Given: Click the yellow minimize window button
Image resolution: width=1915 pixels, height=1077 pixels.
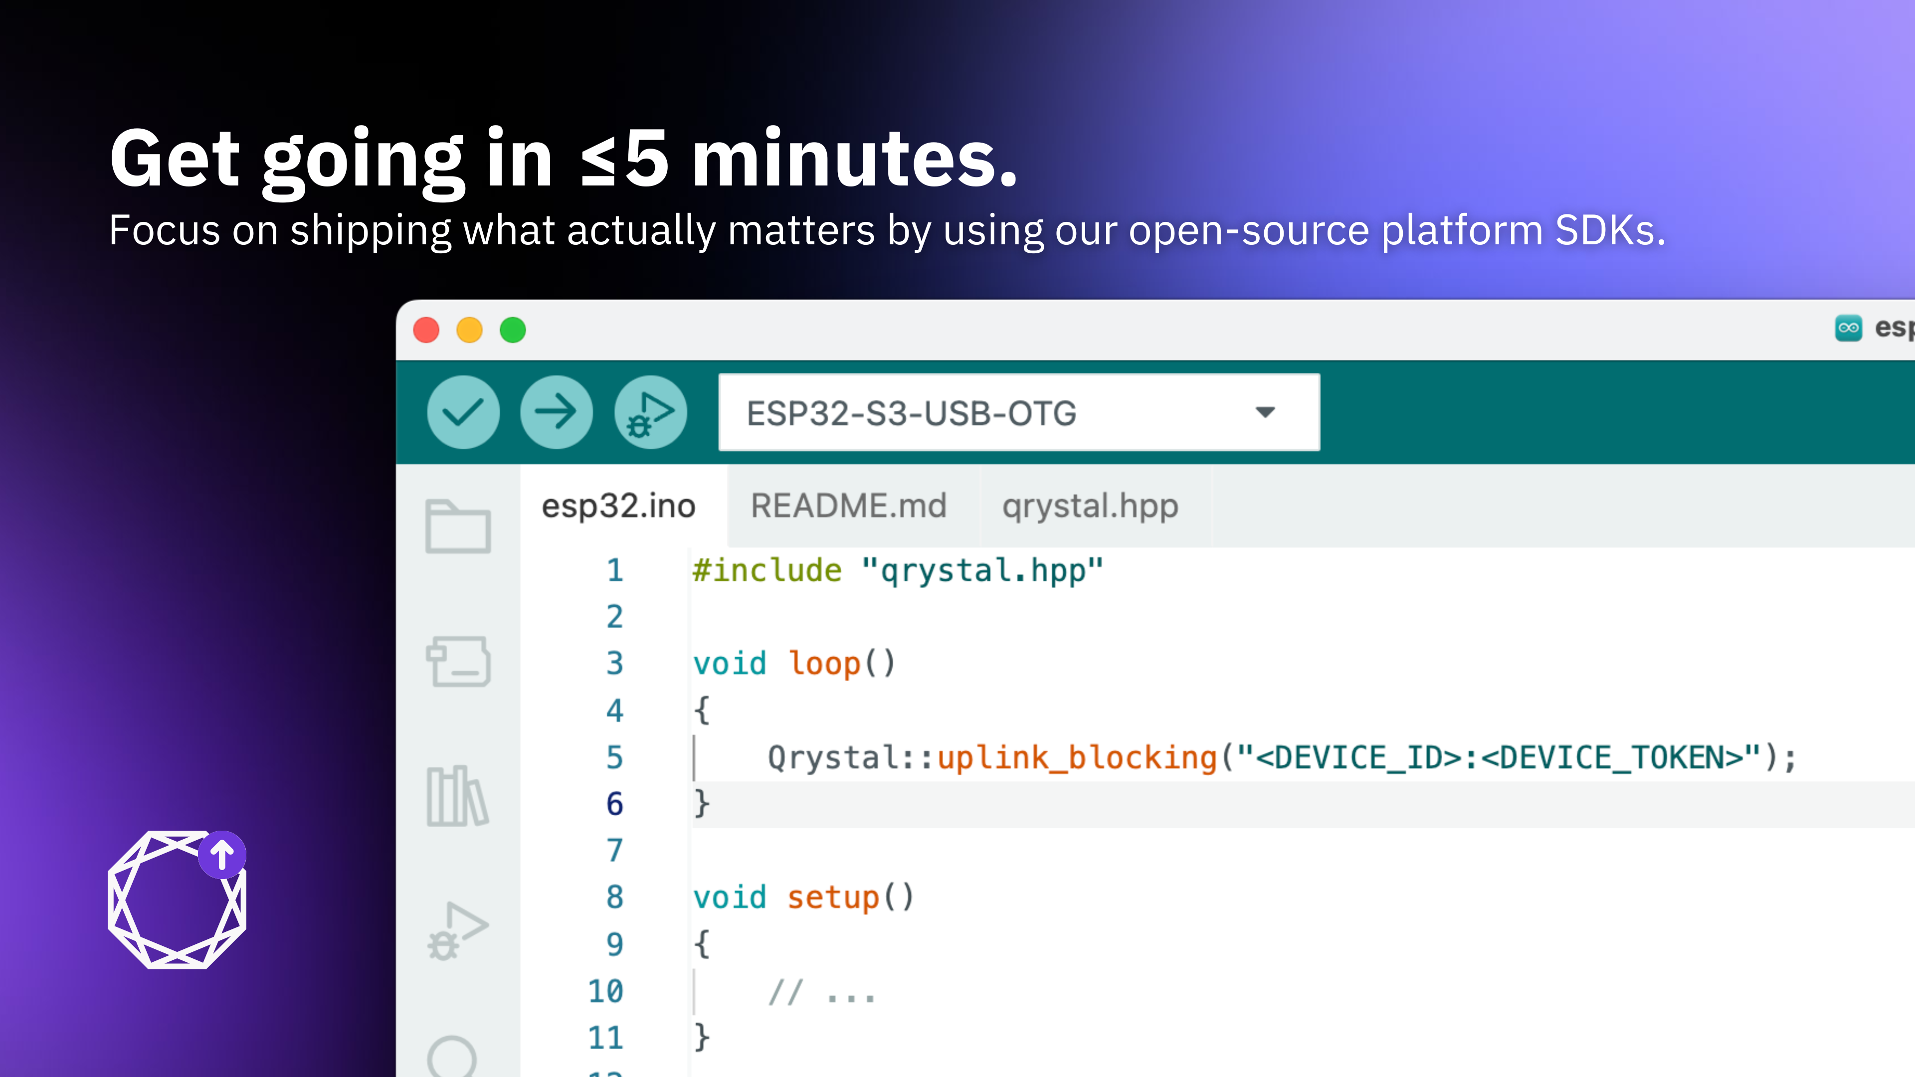Looking at the screenshot, I should tap(469, 330).
